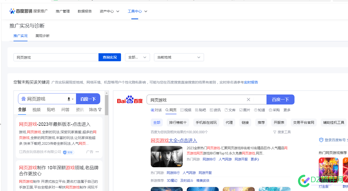Open the 视频 tab in desktop preview

coord(186,110)
